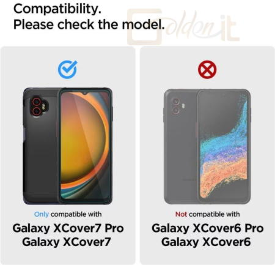The width and height of the screenshot is (275, 265).
Task: Click the 'Galaxy XCover7' label
Action: click(67, 242)
